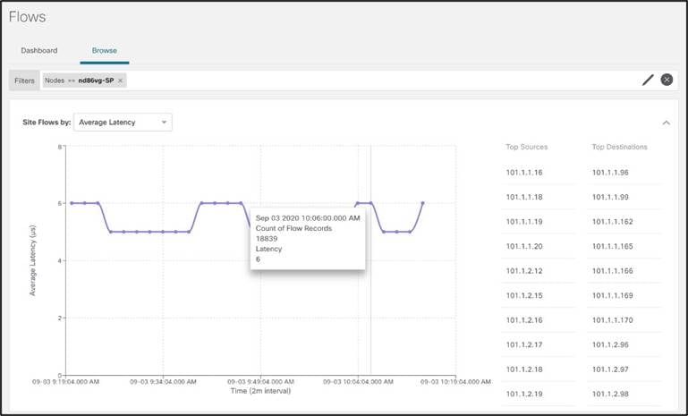Click the Top Destinations column header
The image size is (688, 416).
[x=619, y=147]
